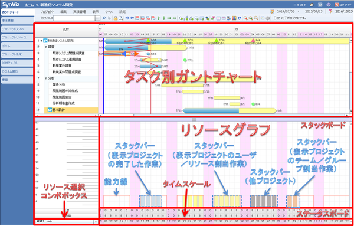Click green circle milestone on 分析報告書作成 row
This screenshot has height=226, width=354.
click(x=253, y=104)
